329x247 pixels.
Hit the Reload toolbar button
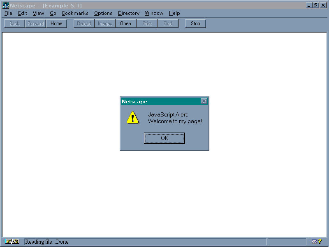[84, 23]
